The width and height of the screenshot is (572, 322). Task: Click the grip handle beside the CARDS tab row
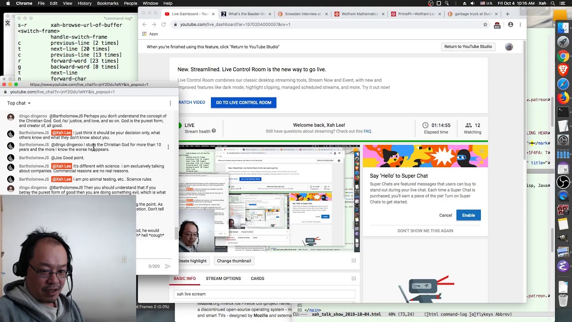[x=353, y=279]
